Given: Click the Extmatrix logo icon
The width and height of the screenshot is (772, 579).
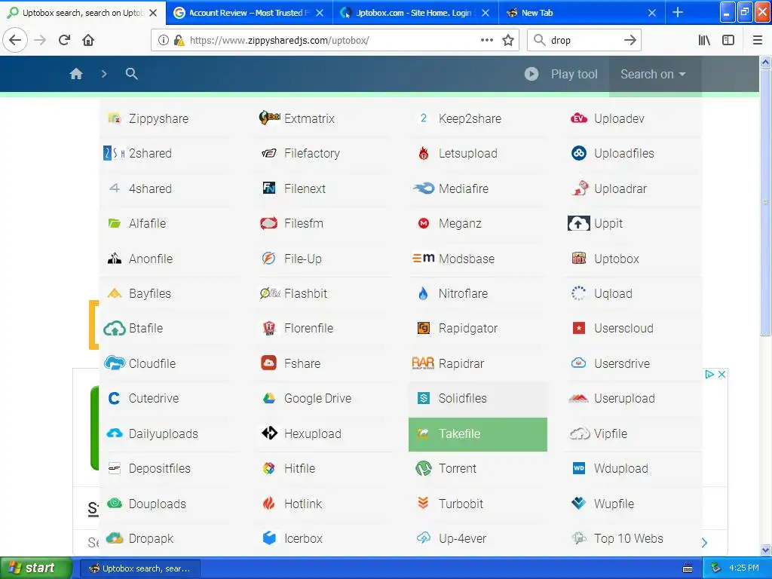Looking at the screenshot, I should (x=269, y=118).
